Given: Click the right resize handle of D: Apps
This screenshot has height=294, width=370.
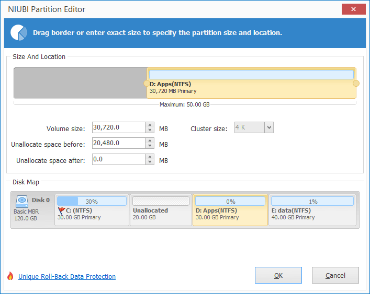Looking at the screenshot, I should (x=356, y=84).
